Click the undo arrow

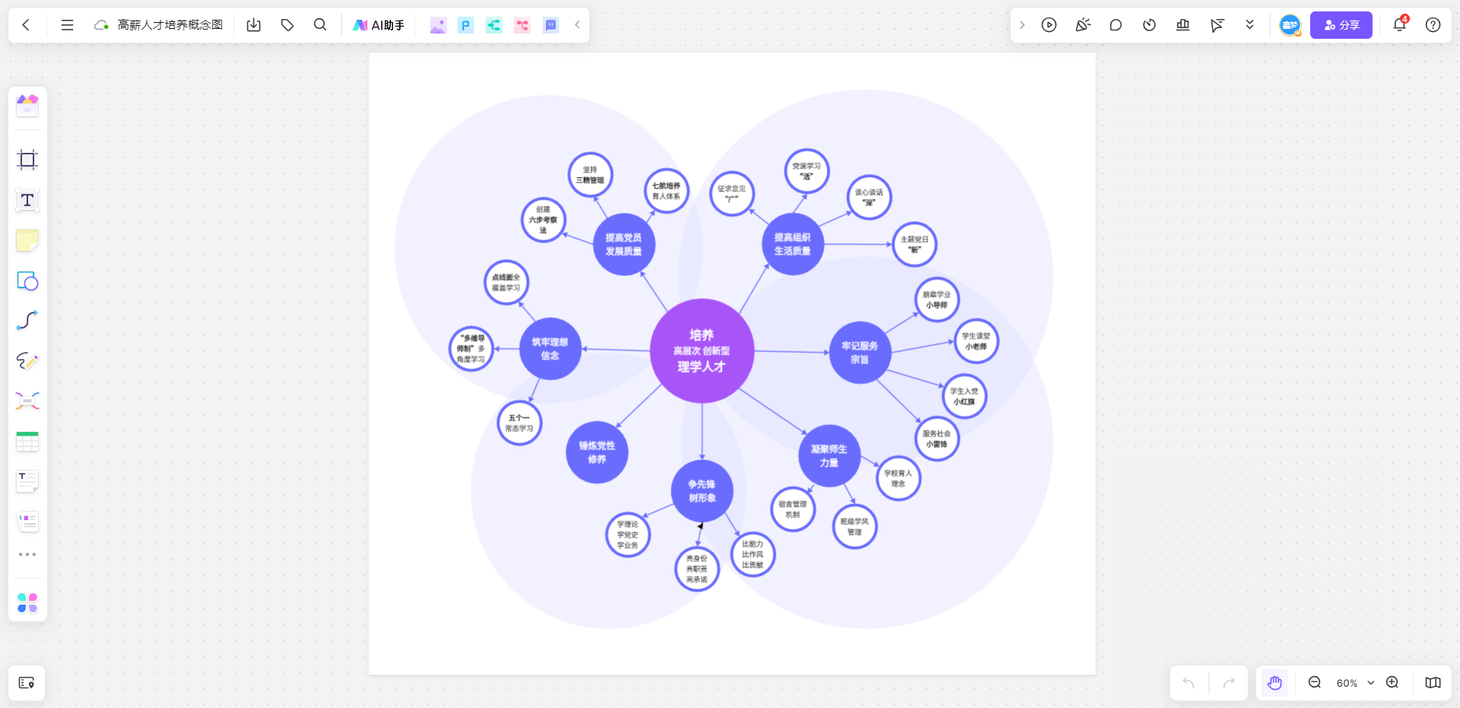tap(1189, 683)
